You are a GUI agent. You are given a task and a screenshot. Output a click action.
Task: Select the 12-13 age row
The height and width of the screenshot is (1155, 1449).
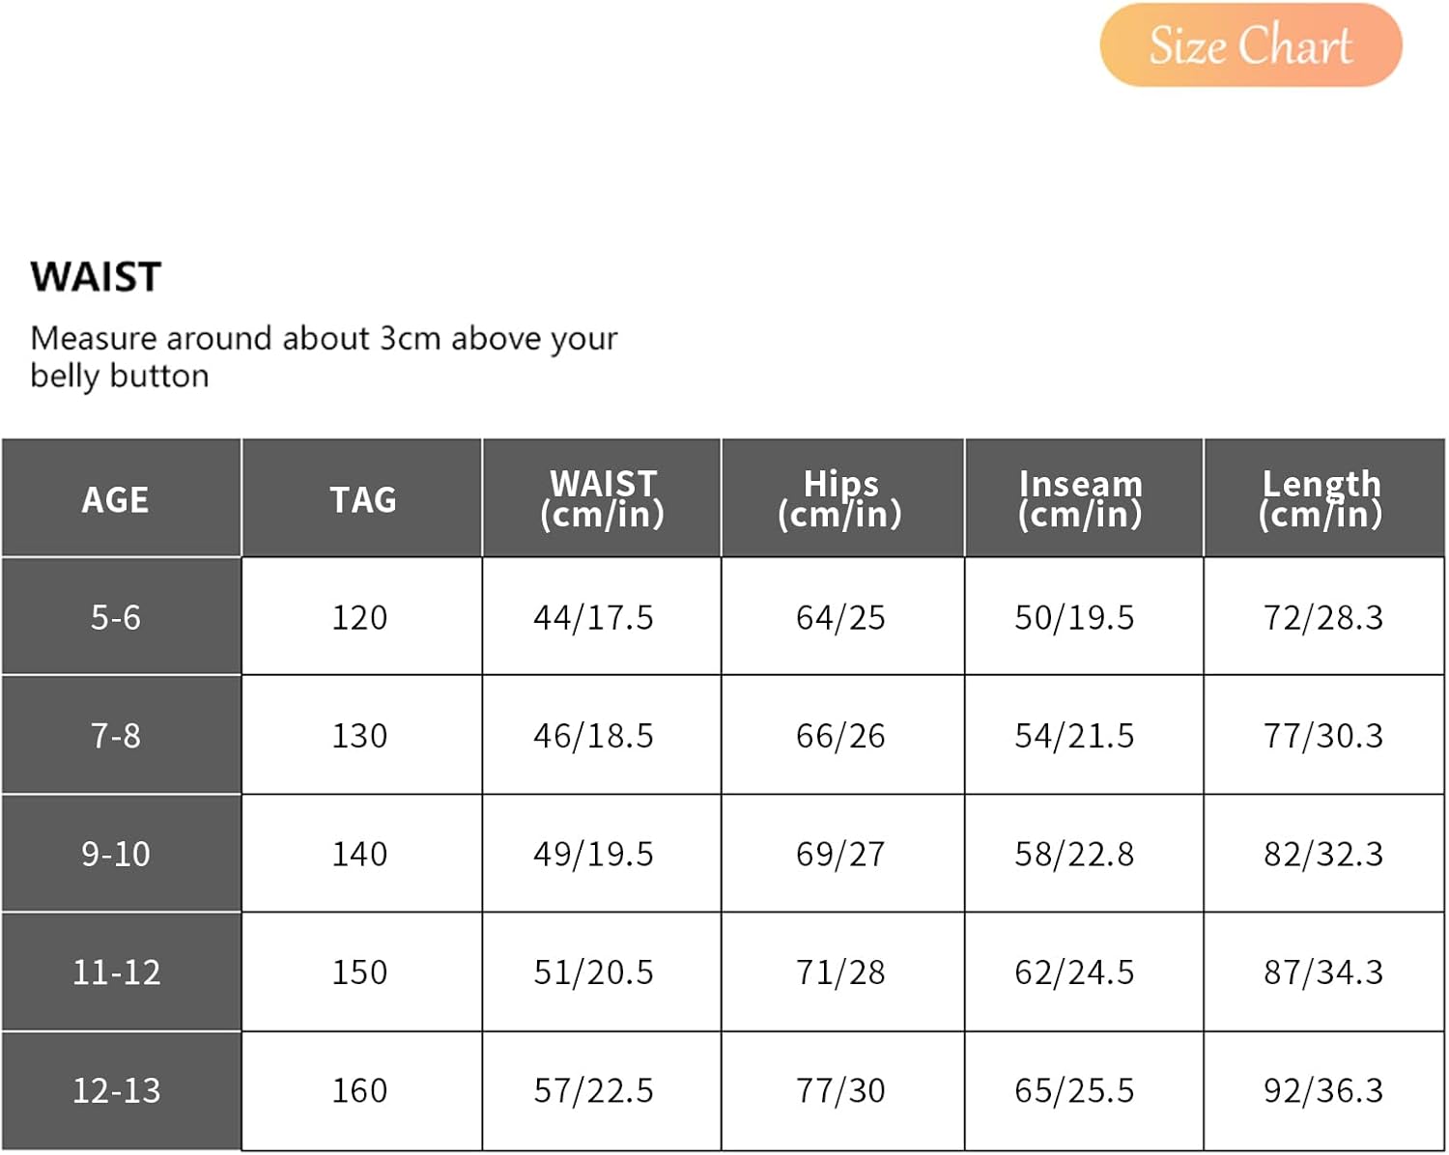point(116,1090)
